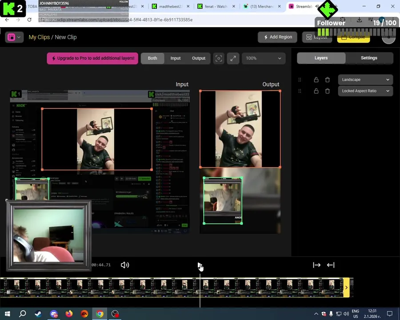This screenshot has height=320, width=400.
Task: Select the Both view option
Action: click(x=152, y=58)
